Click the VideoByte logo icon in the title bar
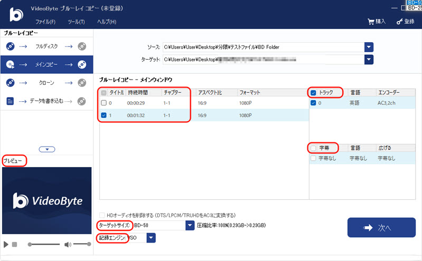This screenshot has width=422, height=261. click(x=16, y=14)
